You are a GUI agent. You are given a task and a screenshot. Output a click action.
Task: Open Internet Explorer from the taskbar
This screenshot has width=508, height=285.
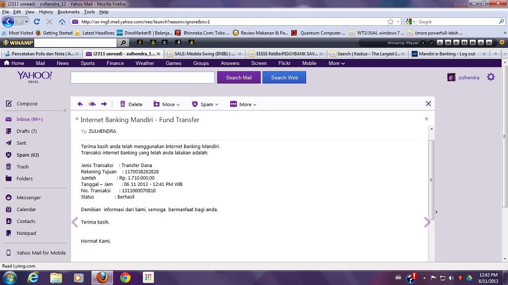[33, 278]
